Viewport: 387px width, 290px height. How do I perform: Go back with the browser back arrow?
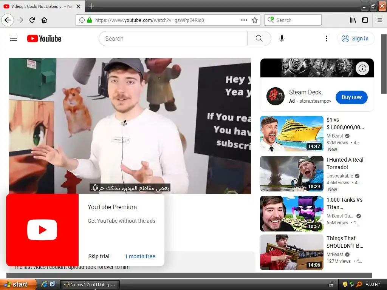[8, 20]
